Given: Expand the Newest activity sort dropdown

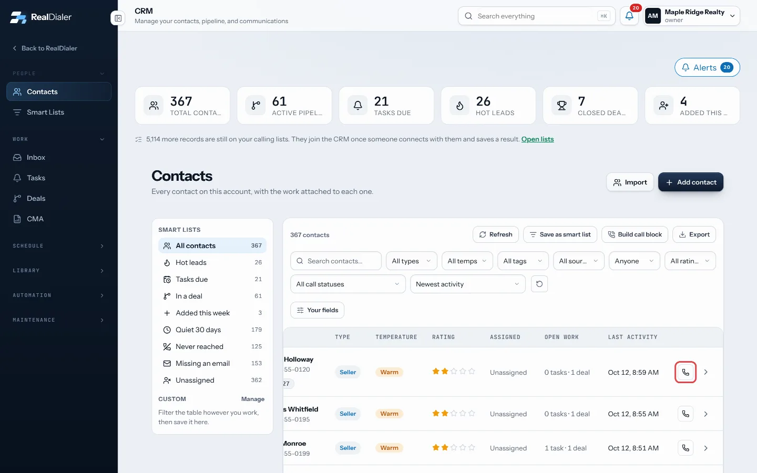Looking at the screenshot, I should tap(468, 284).
